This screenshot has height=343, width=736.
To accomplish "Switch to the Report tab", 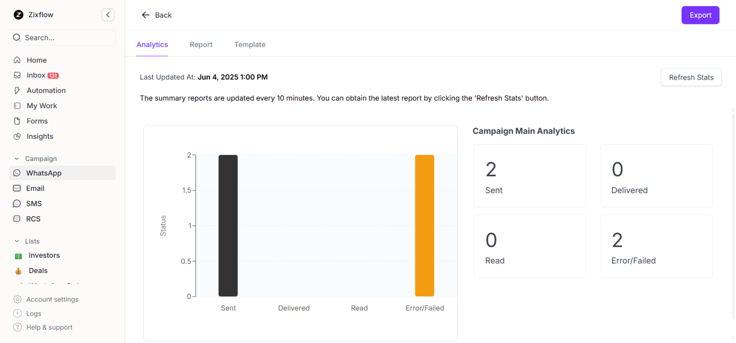I will (201, 45).
